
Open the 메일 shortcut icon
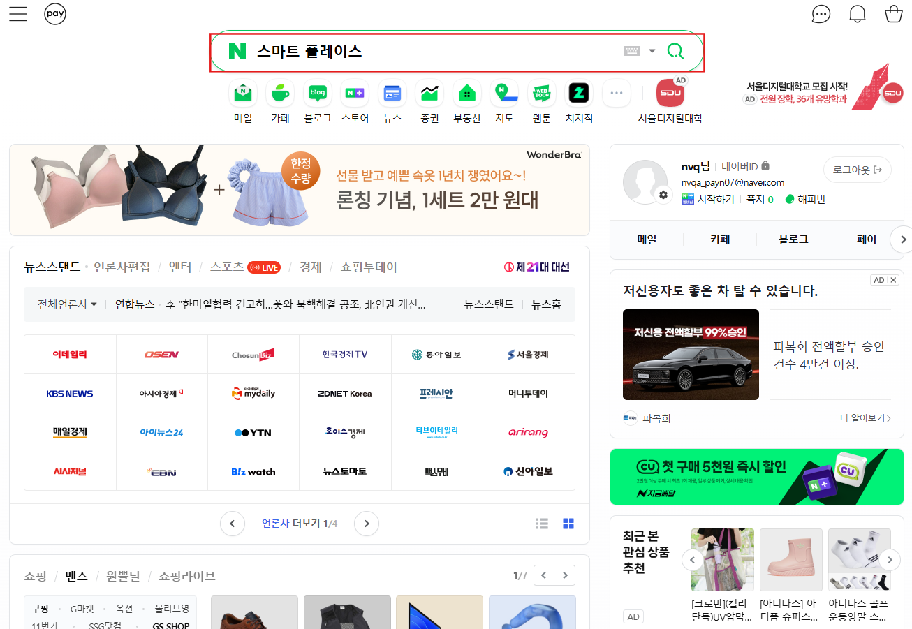tap(243, 93)
